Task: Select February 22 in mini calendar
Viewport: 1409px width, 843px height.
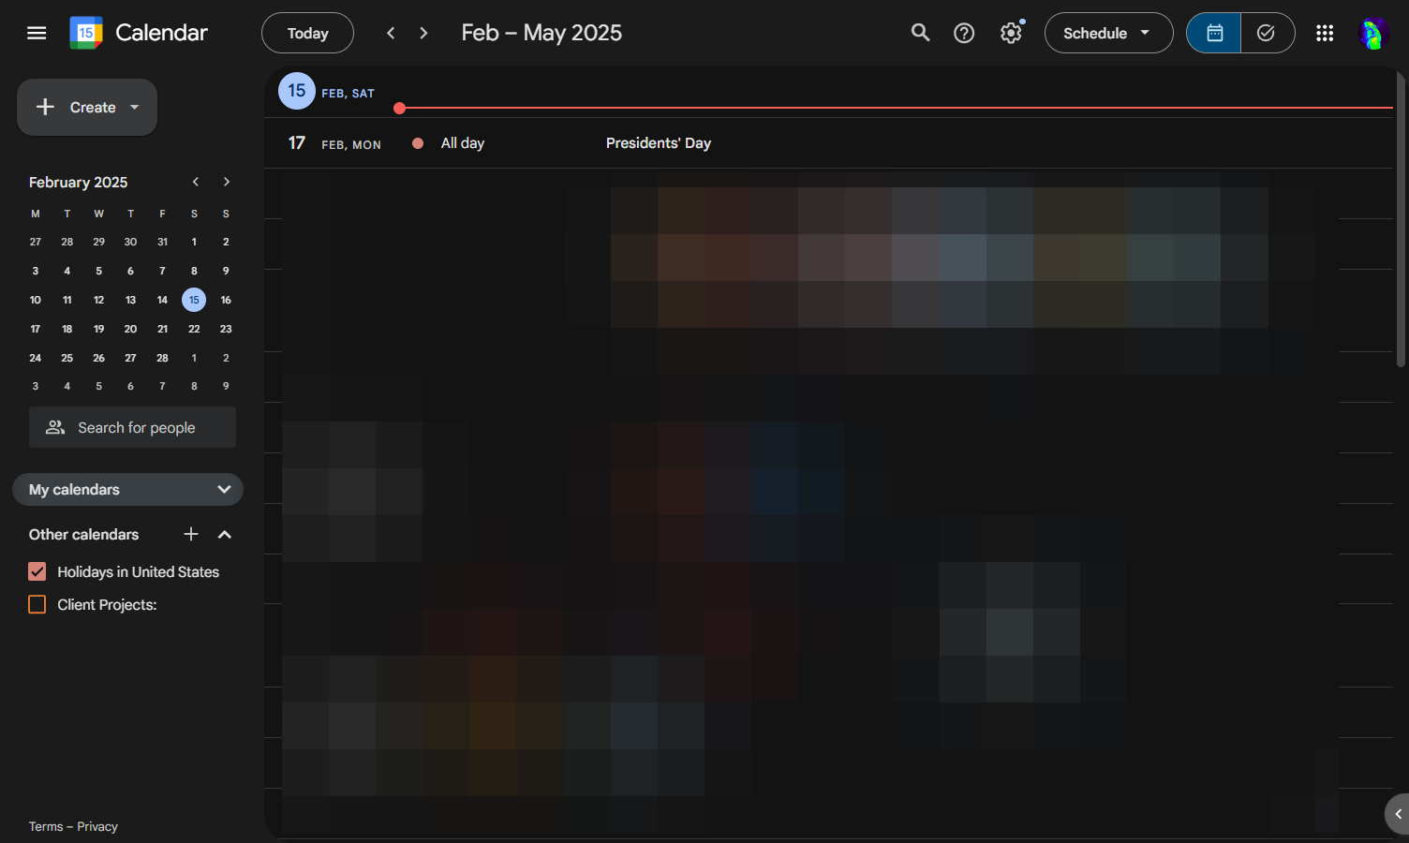Action: 194,329
